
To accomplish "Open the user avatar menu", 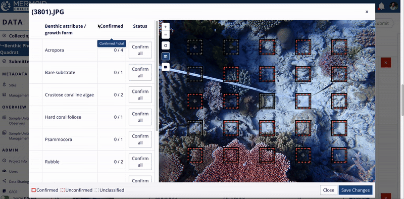I will tap(393, 6).
